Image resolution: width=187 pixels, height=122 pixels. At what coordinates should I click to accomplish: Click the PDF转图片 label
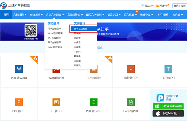pyautogui.click(x=93, y=78)
